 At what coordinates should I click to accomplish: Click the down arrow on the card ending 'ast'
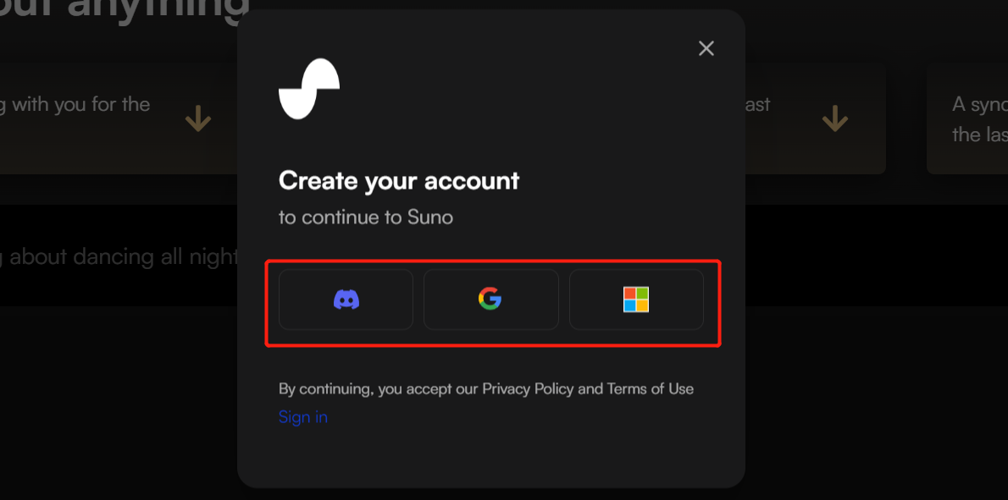(834, 118)
